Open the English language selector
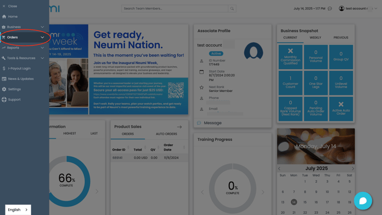 click(x=18, y=209)
